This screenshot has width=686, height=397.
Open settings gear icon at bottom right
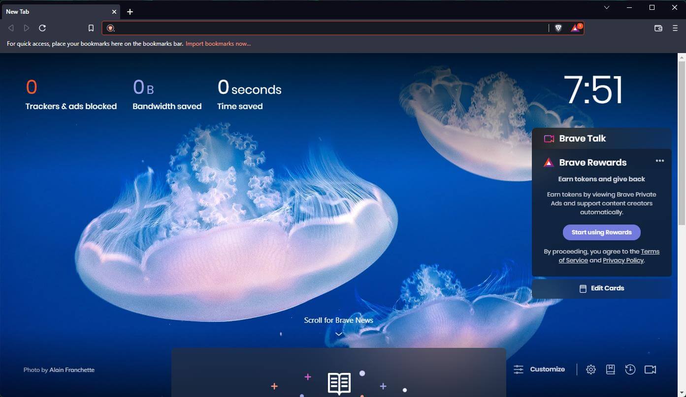click(591, 369)
